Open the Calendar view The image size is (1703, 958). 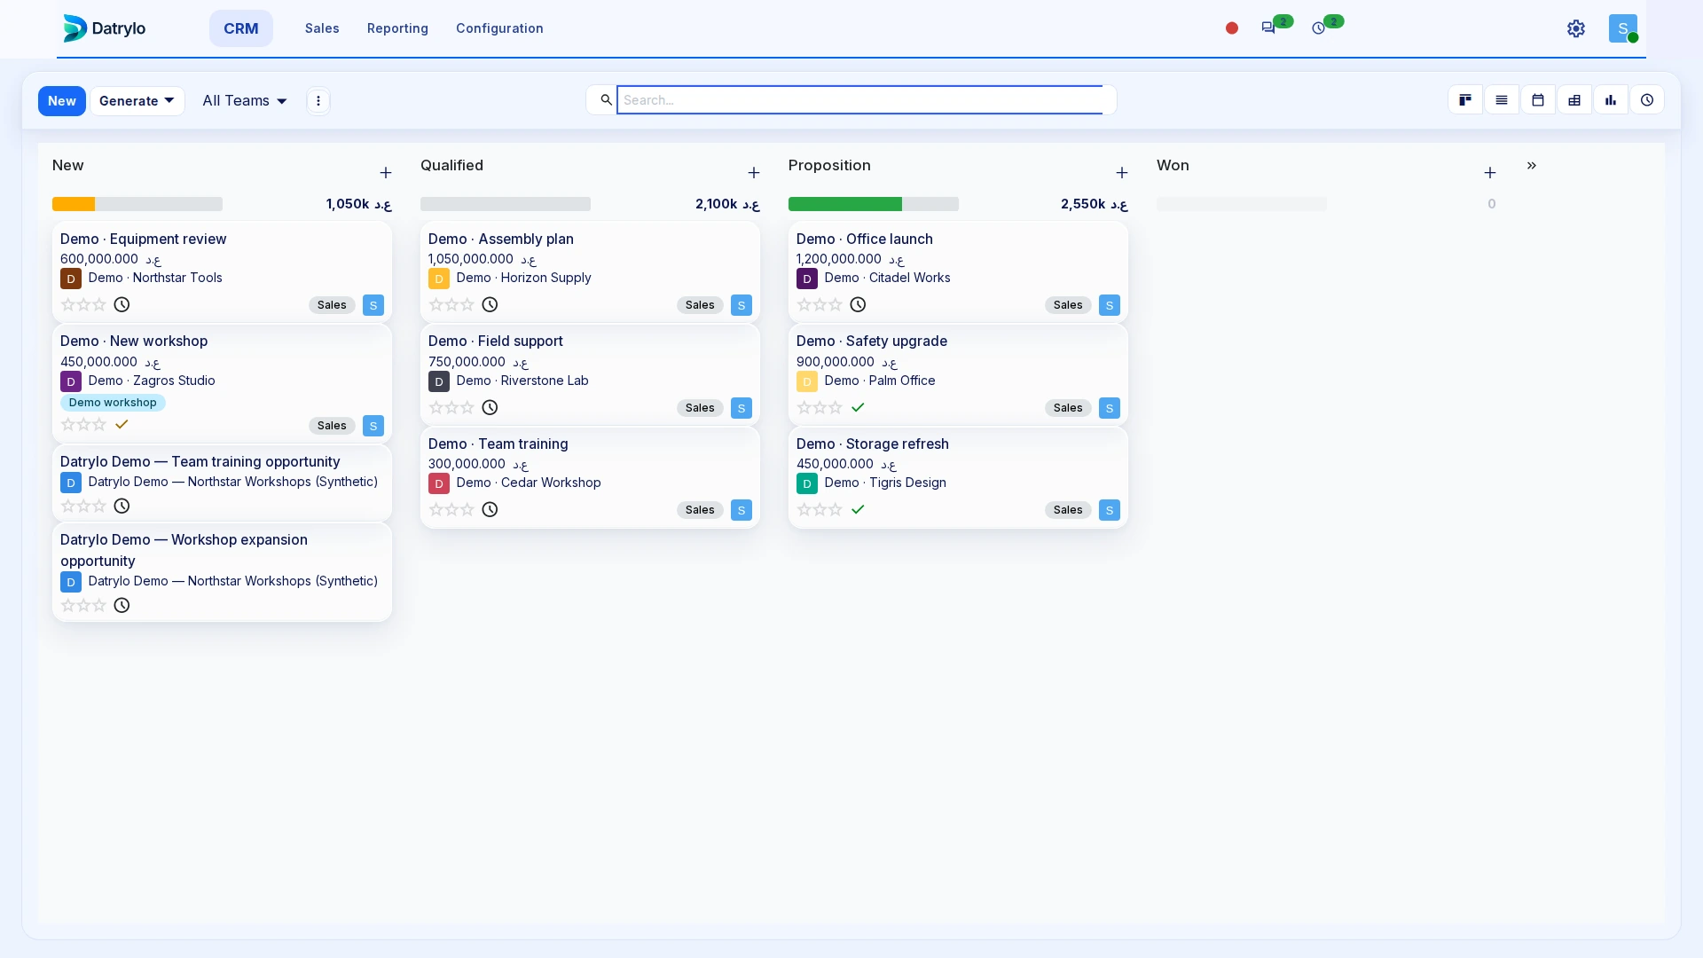pyautogui.click(x=1538, y=100)
